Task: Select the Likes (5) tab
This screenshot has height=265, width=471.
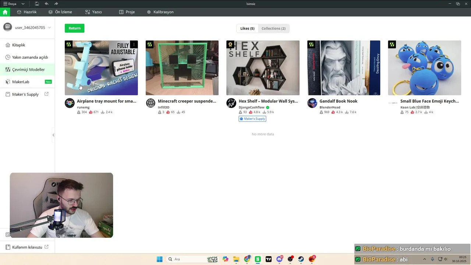Action: click(x=247, y=28)
